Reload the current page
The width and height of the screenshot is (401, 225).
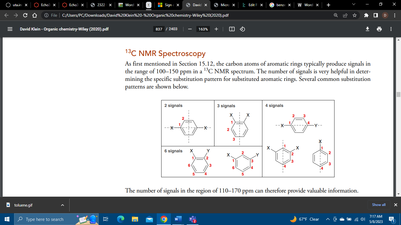tap(25, 15)
